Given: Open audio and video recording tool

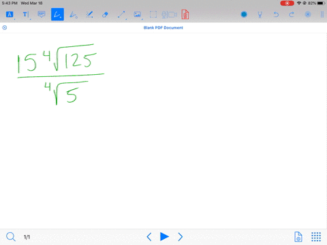Looking at the screenshot, I should click(169, 14).
